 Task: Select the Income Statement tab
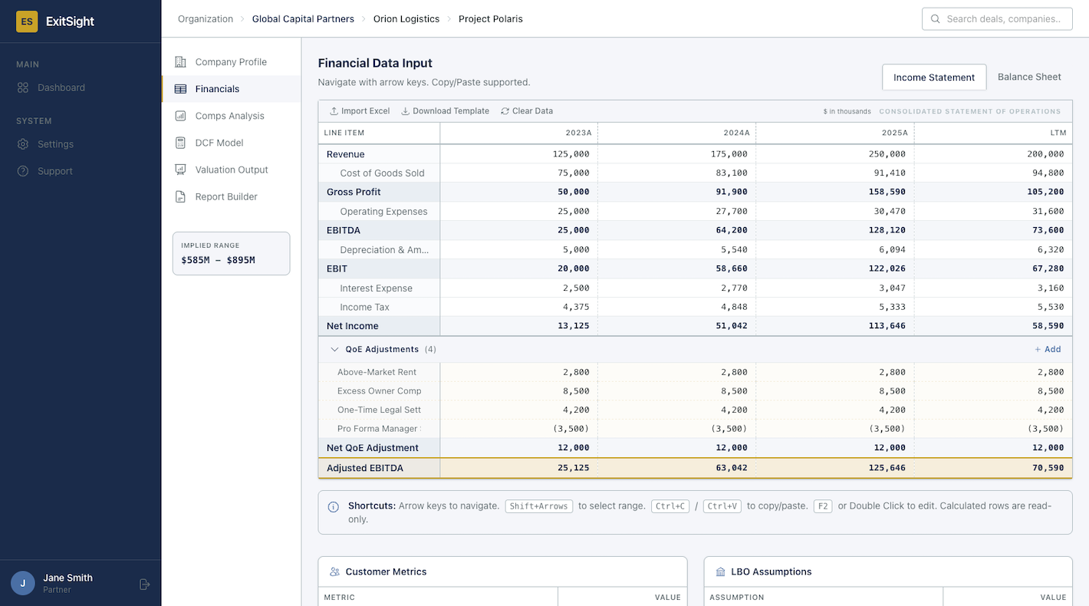(x=934, y=77)
